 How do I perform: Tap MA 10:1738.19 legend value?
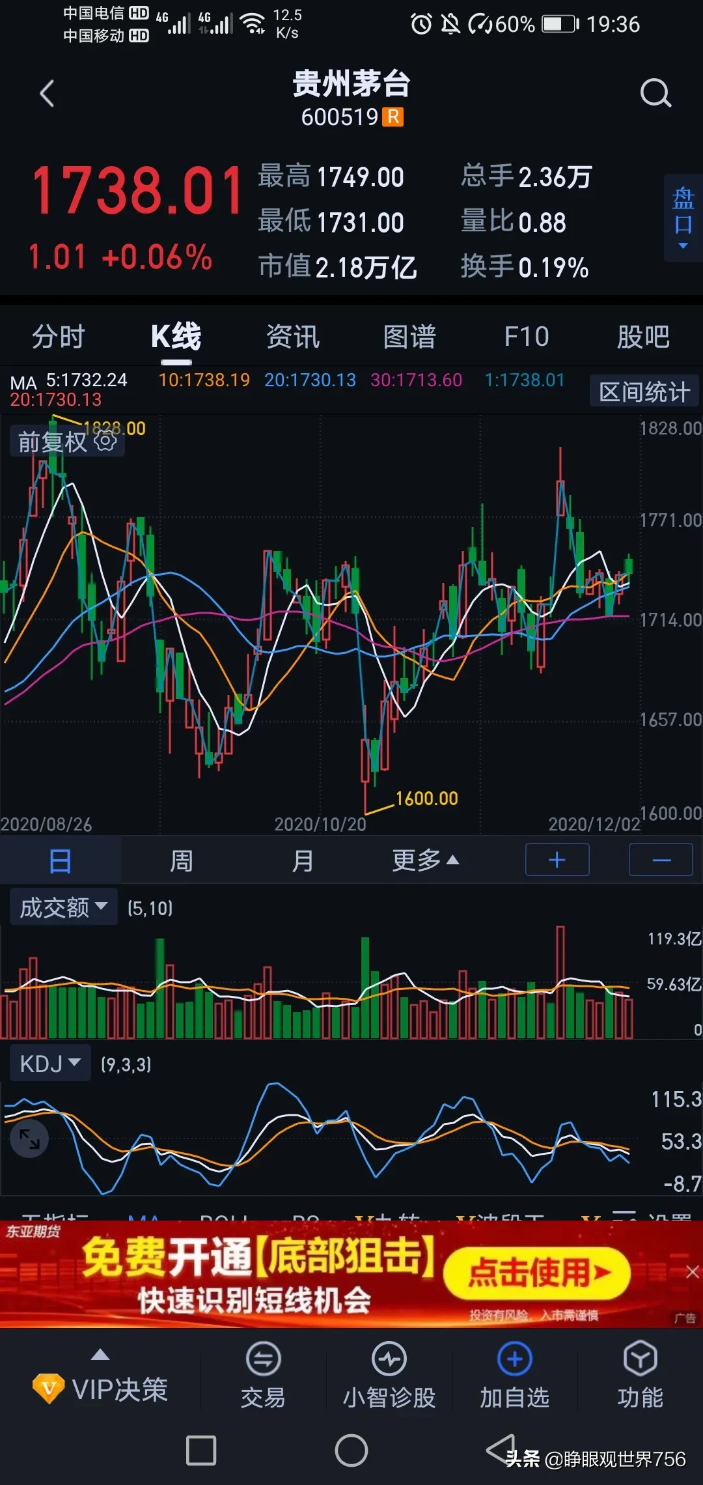click(x=204, y=380)
